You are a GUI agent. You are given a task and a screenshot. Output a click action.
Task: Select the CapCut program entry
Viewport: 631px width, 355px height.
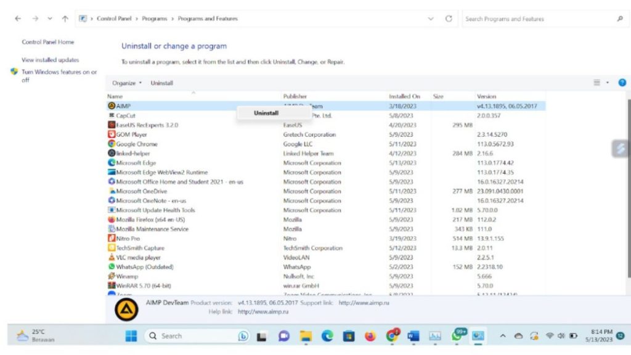[x=326, y=115]
